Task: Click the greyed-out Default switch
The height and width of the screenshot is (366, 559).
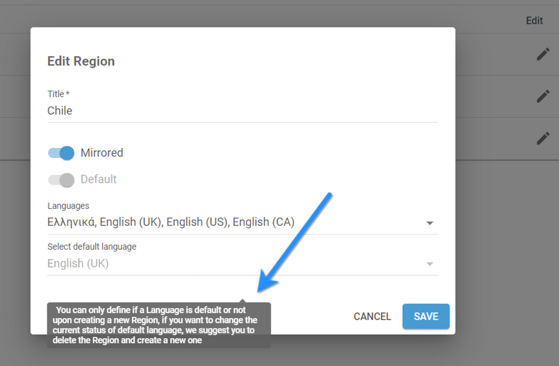Action: pos(62,179)
